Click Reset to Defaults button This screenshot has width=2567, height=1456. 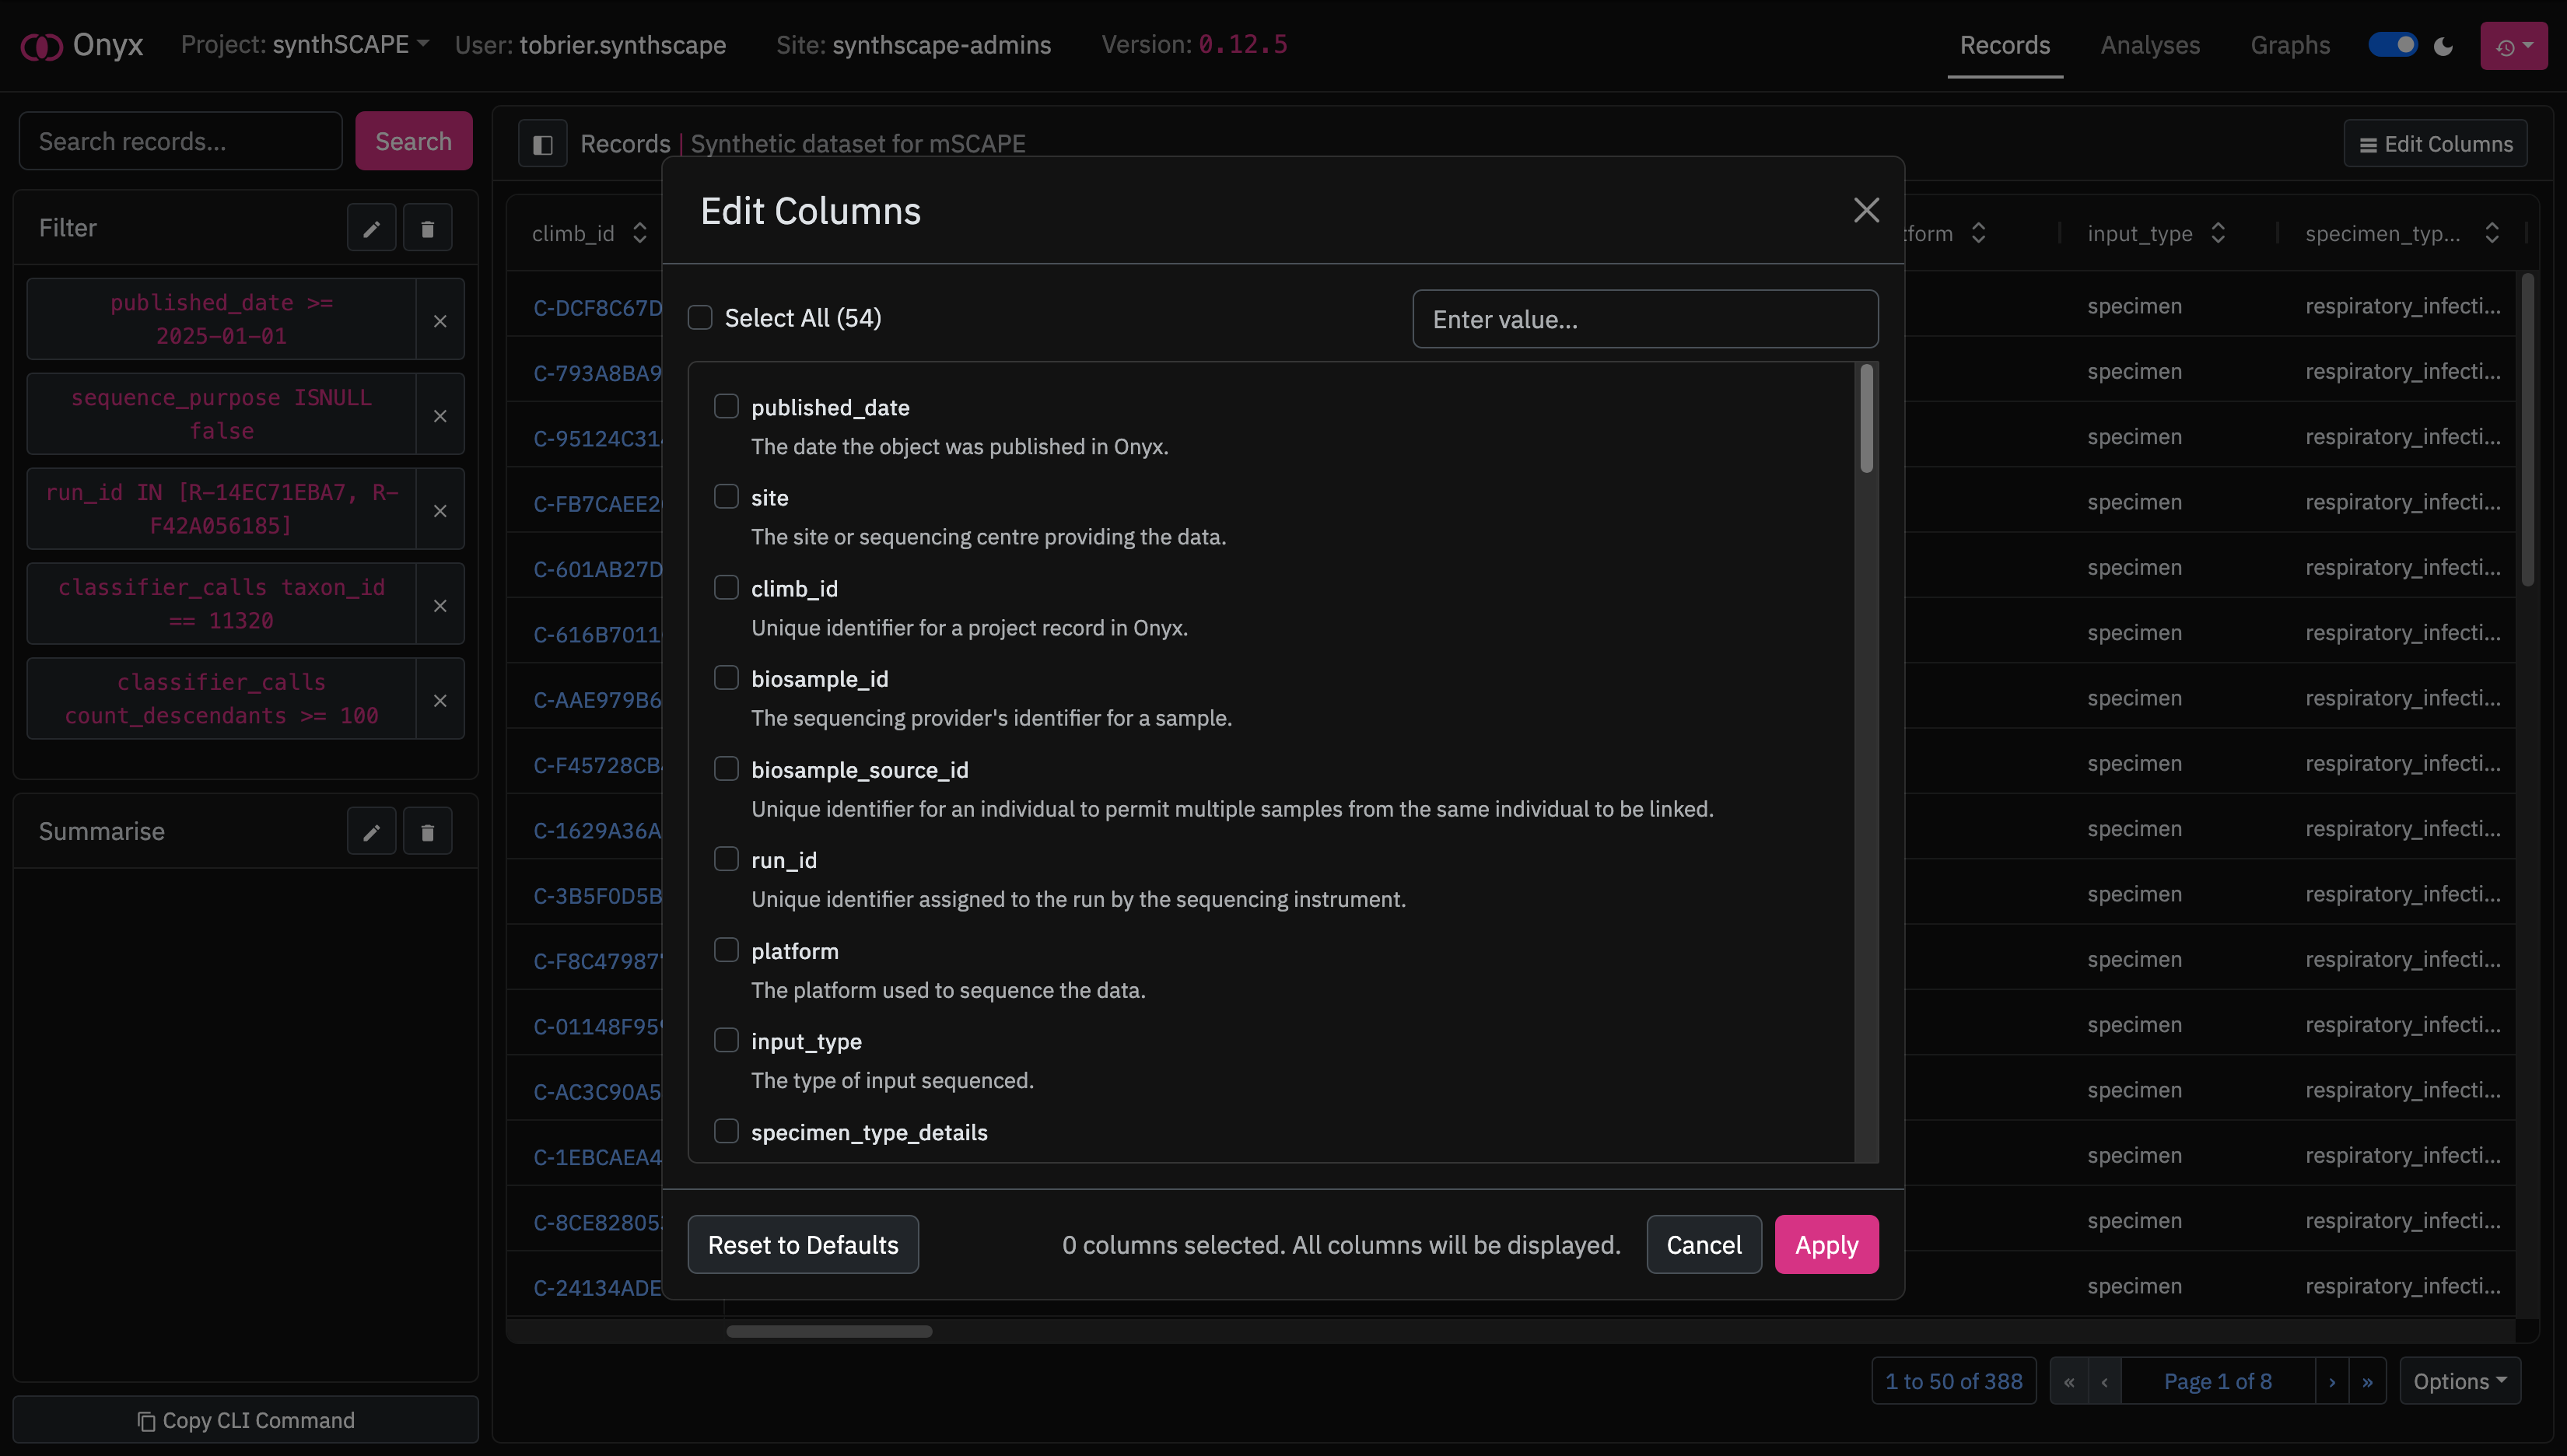point(803,1245)
